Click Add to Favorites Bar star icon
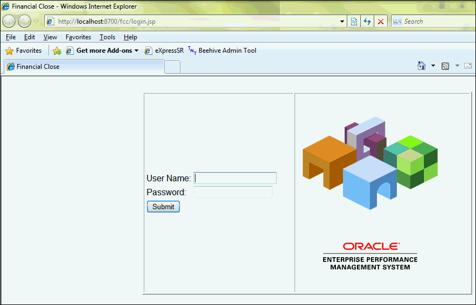The width and height of the screenshot is (476, 305). (x=57, y=51)
